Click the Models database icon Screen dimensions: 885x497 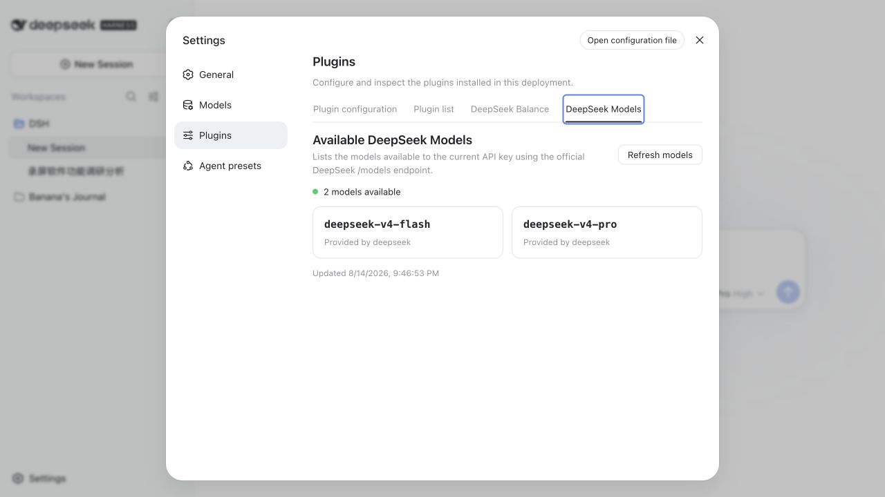(x=188, y=105)
